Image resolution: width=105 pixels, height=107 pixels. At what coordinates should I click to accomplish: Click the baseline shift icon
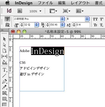(x=69, y=25)
